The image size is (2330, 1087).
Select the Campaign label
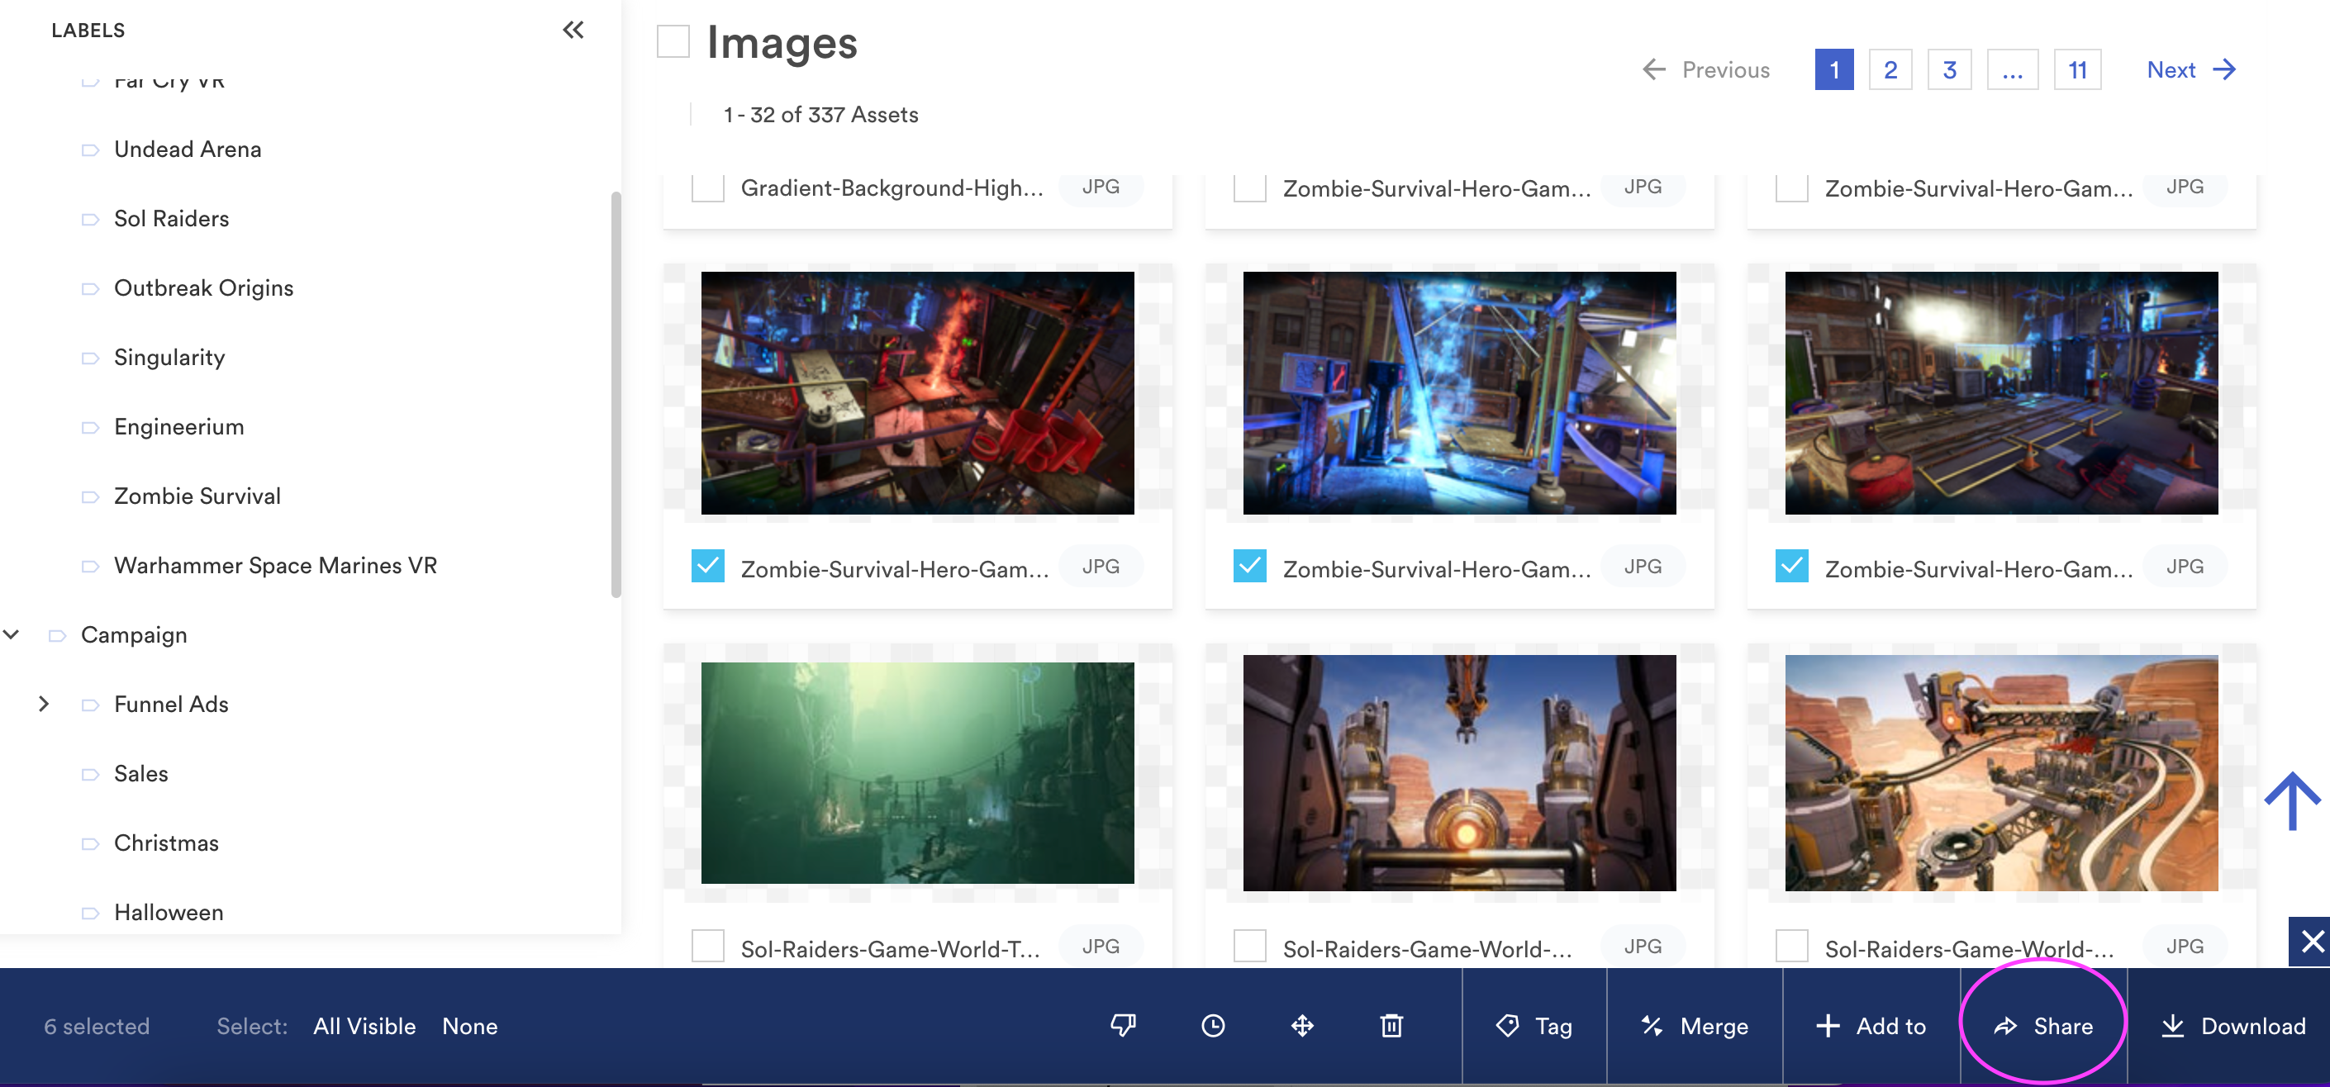click(134, 635)
